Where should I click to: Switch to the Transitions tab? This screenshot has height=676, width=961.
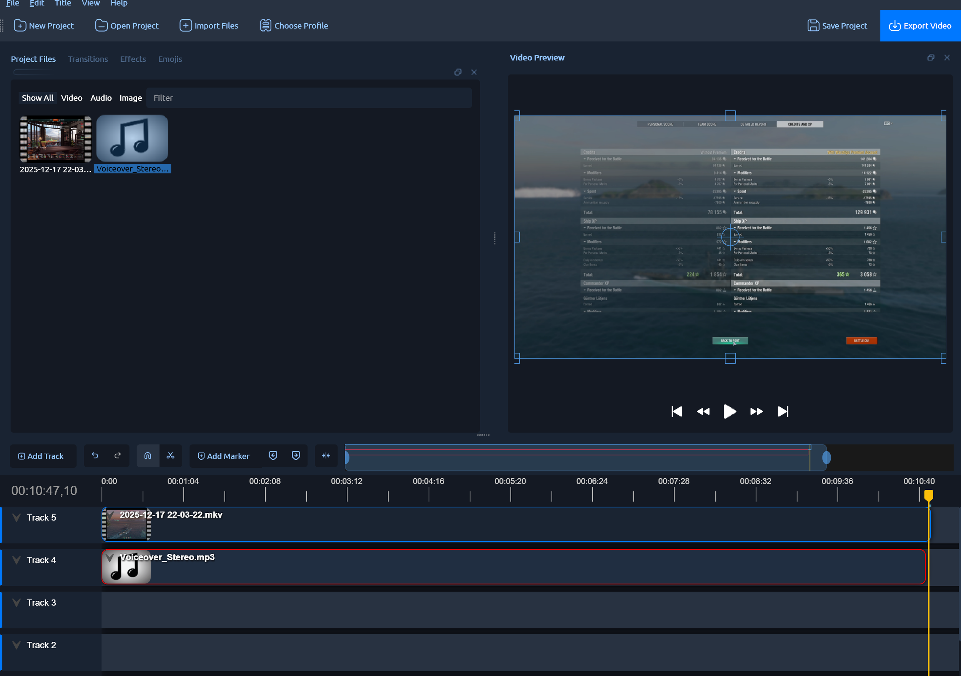(x=88, y=59)
